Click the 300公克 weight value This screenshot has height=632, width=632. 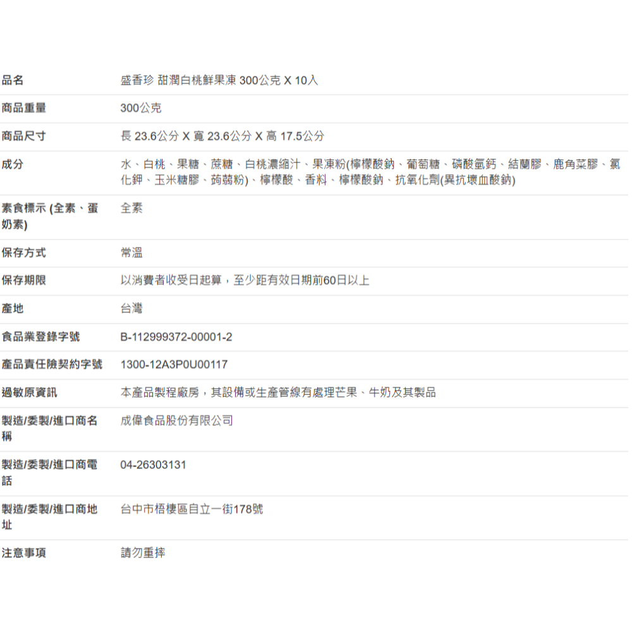[141, 108]
